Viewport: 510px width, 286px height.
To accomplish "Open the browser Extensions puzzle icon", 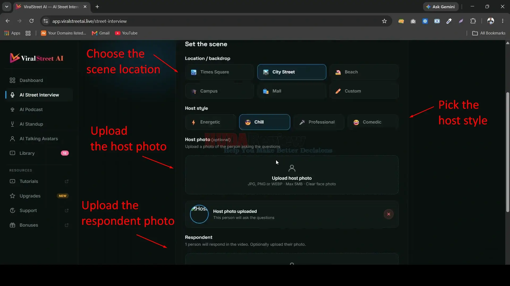I will (x=473, y=21).
